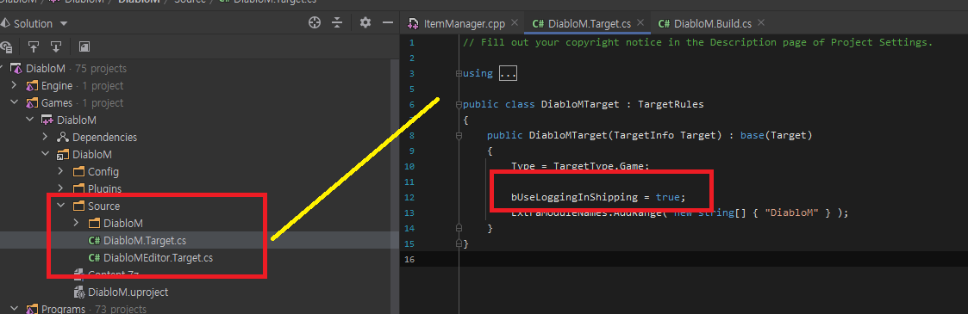Hide the Solution panel with minus icon

click(388, 22)
